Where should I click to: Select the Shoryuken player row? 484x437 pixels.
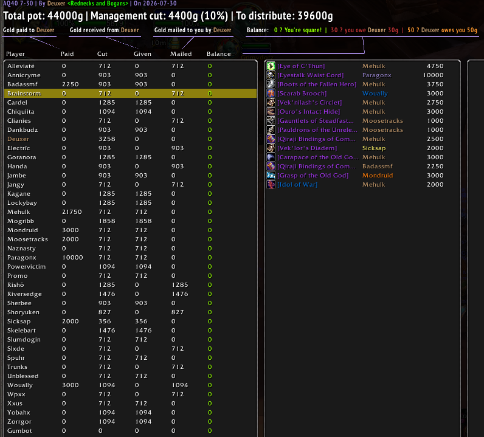coord(130,312)
